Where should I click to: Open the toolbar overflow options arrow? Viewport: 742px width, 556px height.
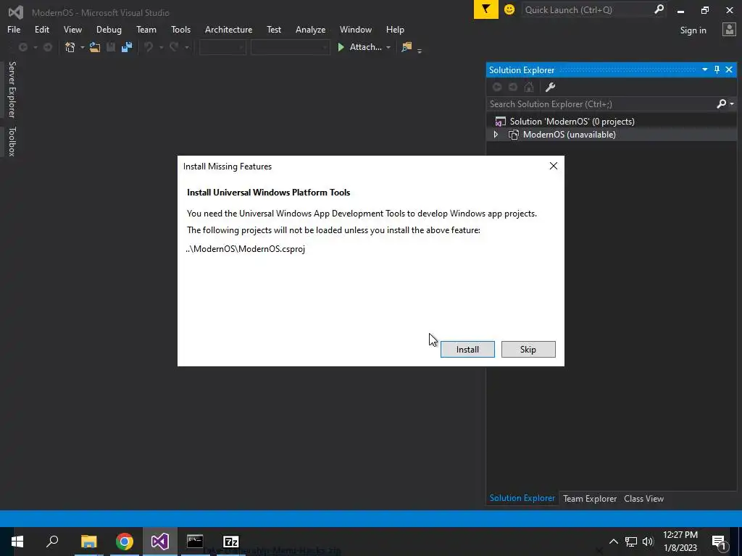tap(420, 50)
